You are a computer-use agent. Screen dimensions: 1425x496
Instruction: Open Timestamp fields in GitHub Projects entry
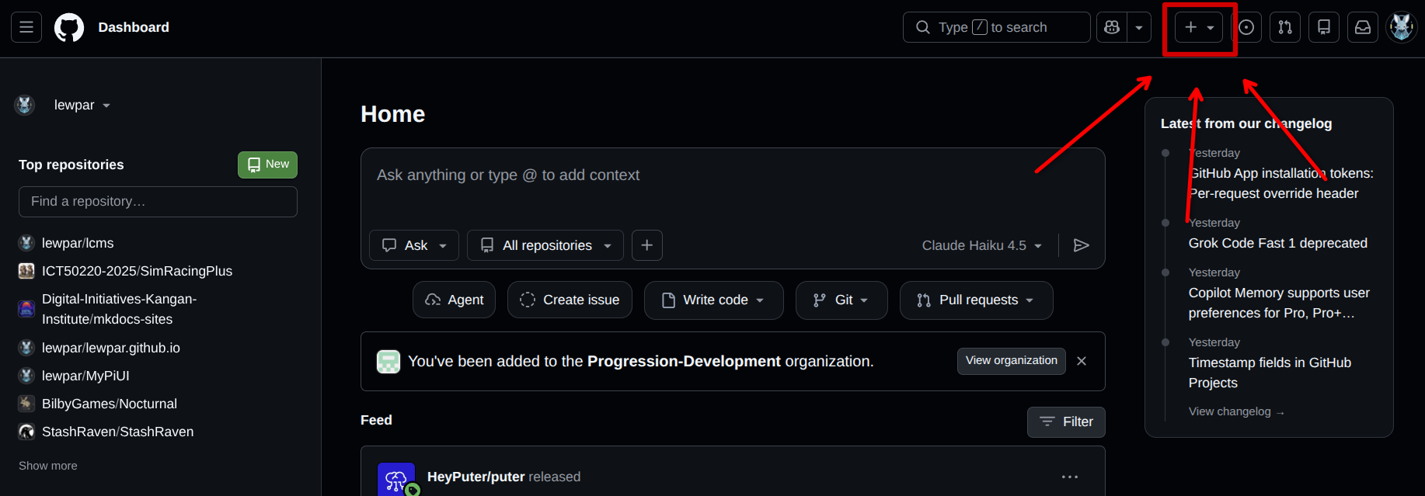pos(1270,373)
